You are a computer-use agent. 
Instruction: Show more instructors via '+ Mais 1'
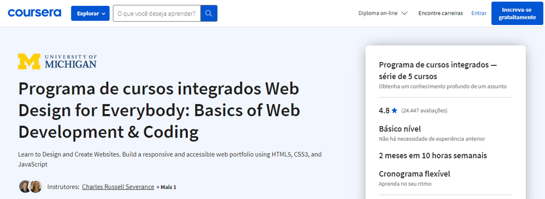click(166, 187)
